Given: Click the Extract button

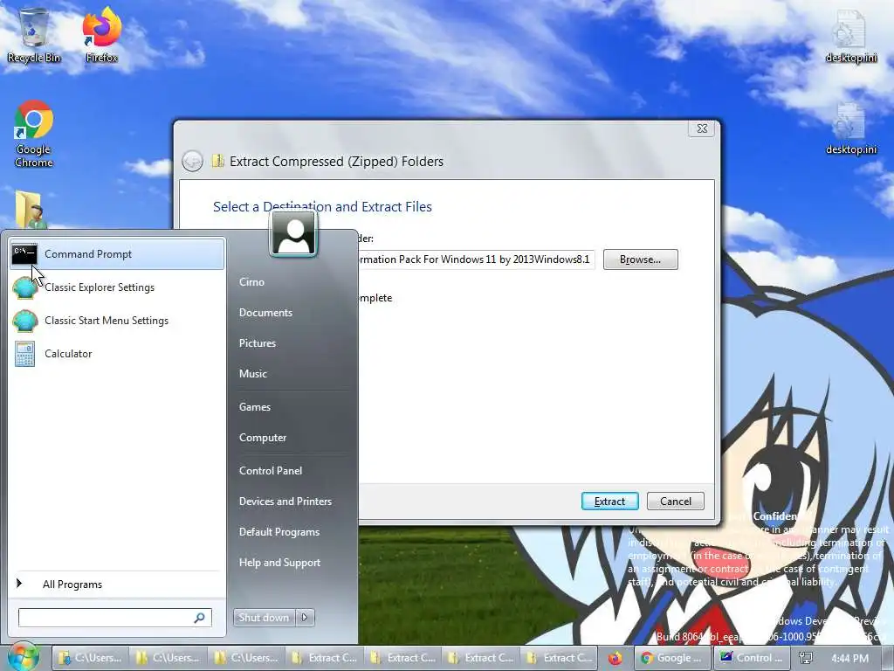Looking at the screenshot, I should (609, 501).
